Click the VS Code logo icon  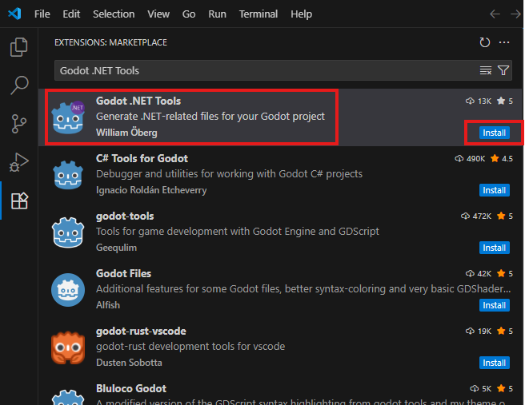(x=14, y=14)
